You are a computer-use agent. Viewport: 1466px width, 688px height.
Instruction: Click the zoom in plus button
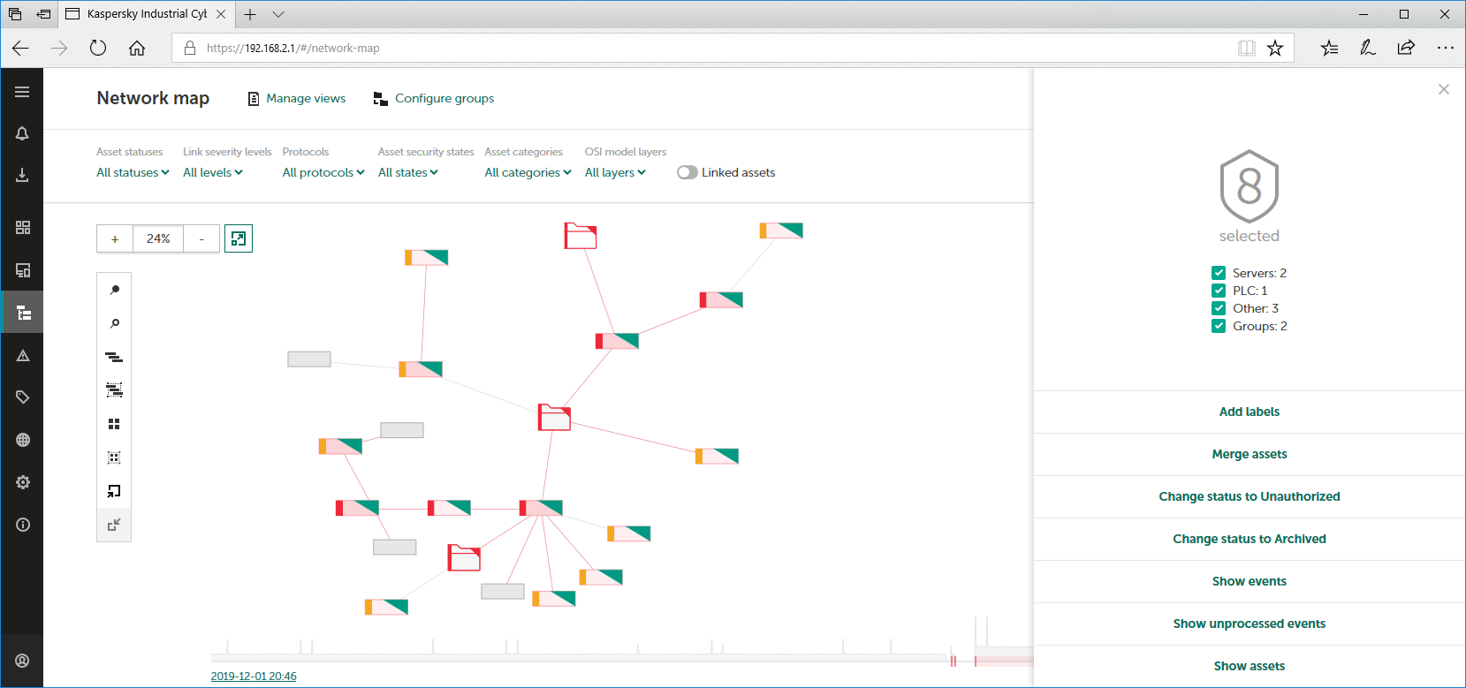tap(115, 238)
